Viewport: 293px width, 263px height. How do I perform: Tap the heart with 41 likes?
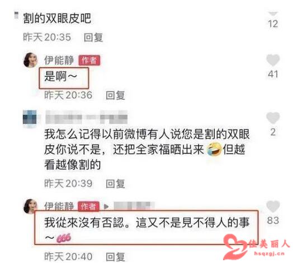point(273,60)
